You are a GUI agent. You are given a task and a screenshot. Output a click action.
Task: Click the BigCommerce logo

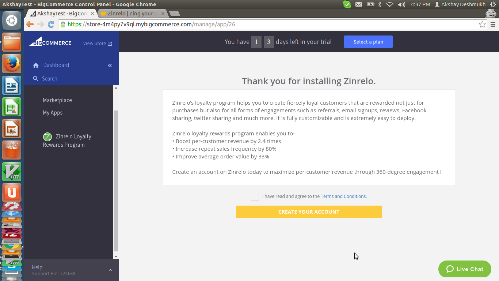click(50, 42)
